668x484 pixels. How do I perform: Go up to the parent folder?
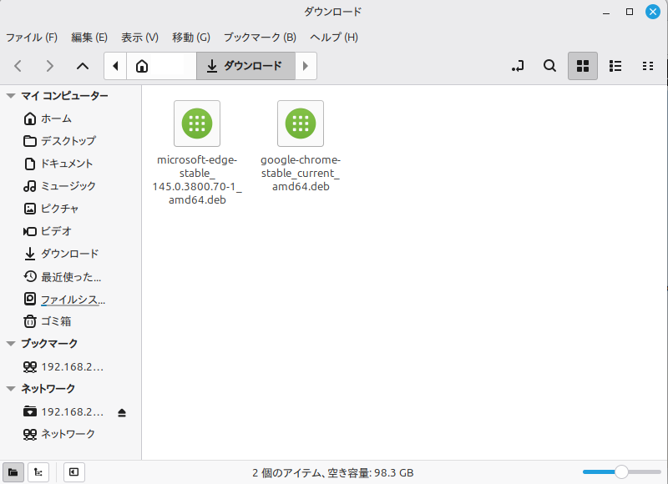(x=82, y=66)
